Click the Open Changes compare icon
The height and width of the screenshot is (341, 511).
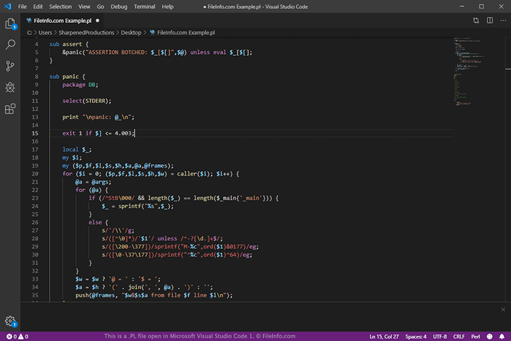pyautogui.click(x=476, y=20)
